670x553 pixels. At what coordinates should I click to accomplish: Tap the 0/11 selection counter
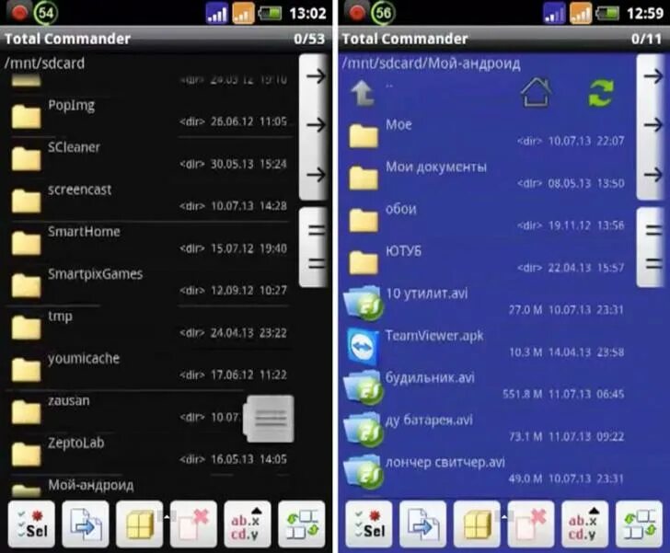pyautogui.click(x=646, y=39)
